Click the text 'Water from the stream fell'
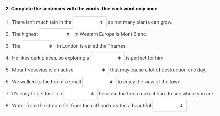This screenshot has height=116, width=220. click(x=40, y=106)
